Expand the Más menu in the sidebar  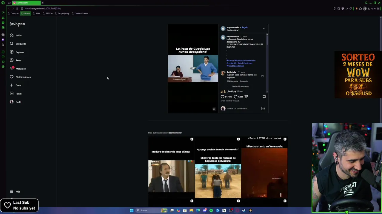pos(15,192)
